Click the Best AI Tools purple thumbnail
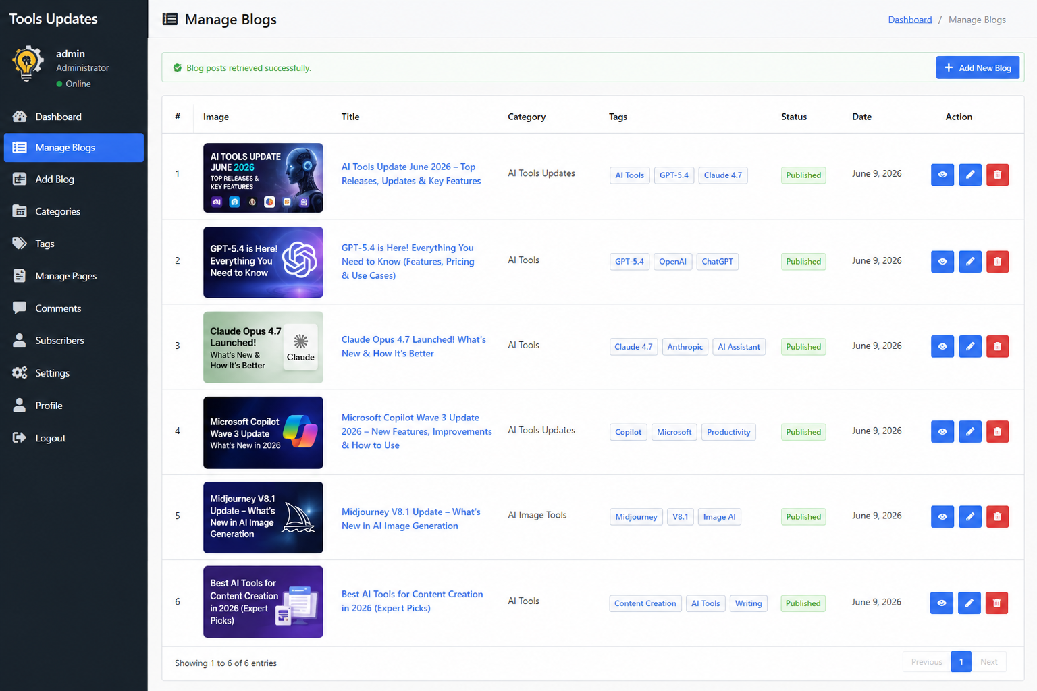The width and height of the screenshot is (1037, 691). coord(263,602)
